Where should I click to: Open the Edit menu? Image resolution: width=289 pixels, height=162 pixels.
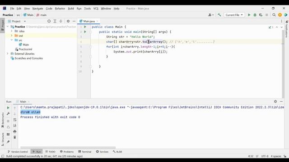pos(19,9)
